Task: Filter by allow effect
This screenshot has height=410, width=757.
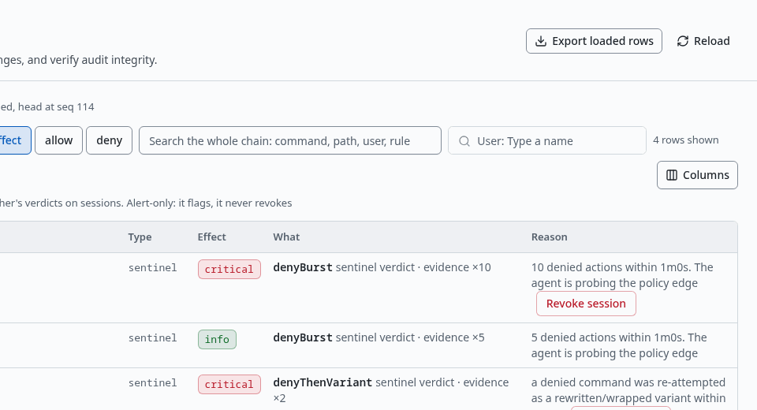Action: (59, 140)
